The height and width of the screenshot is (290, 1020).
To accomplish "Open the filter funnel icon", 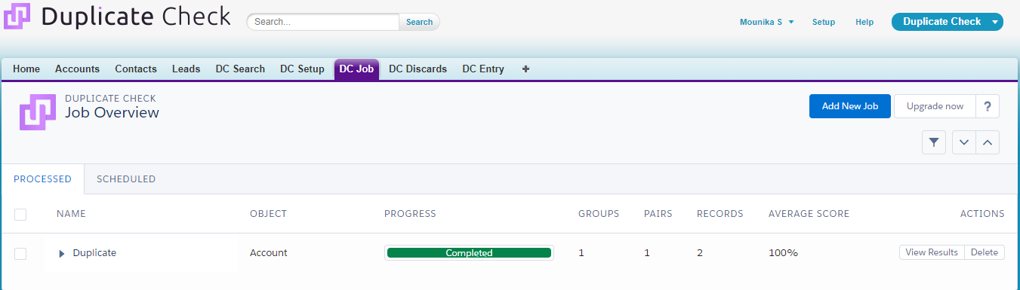I will [x=934, y=142].
